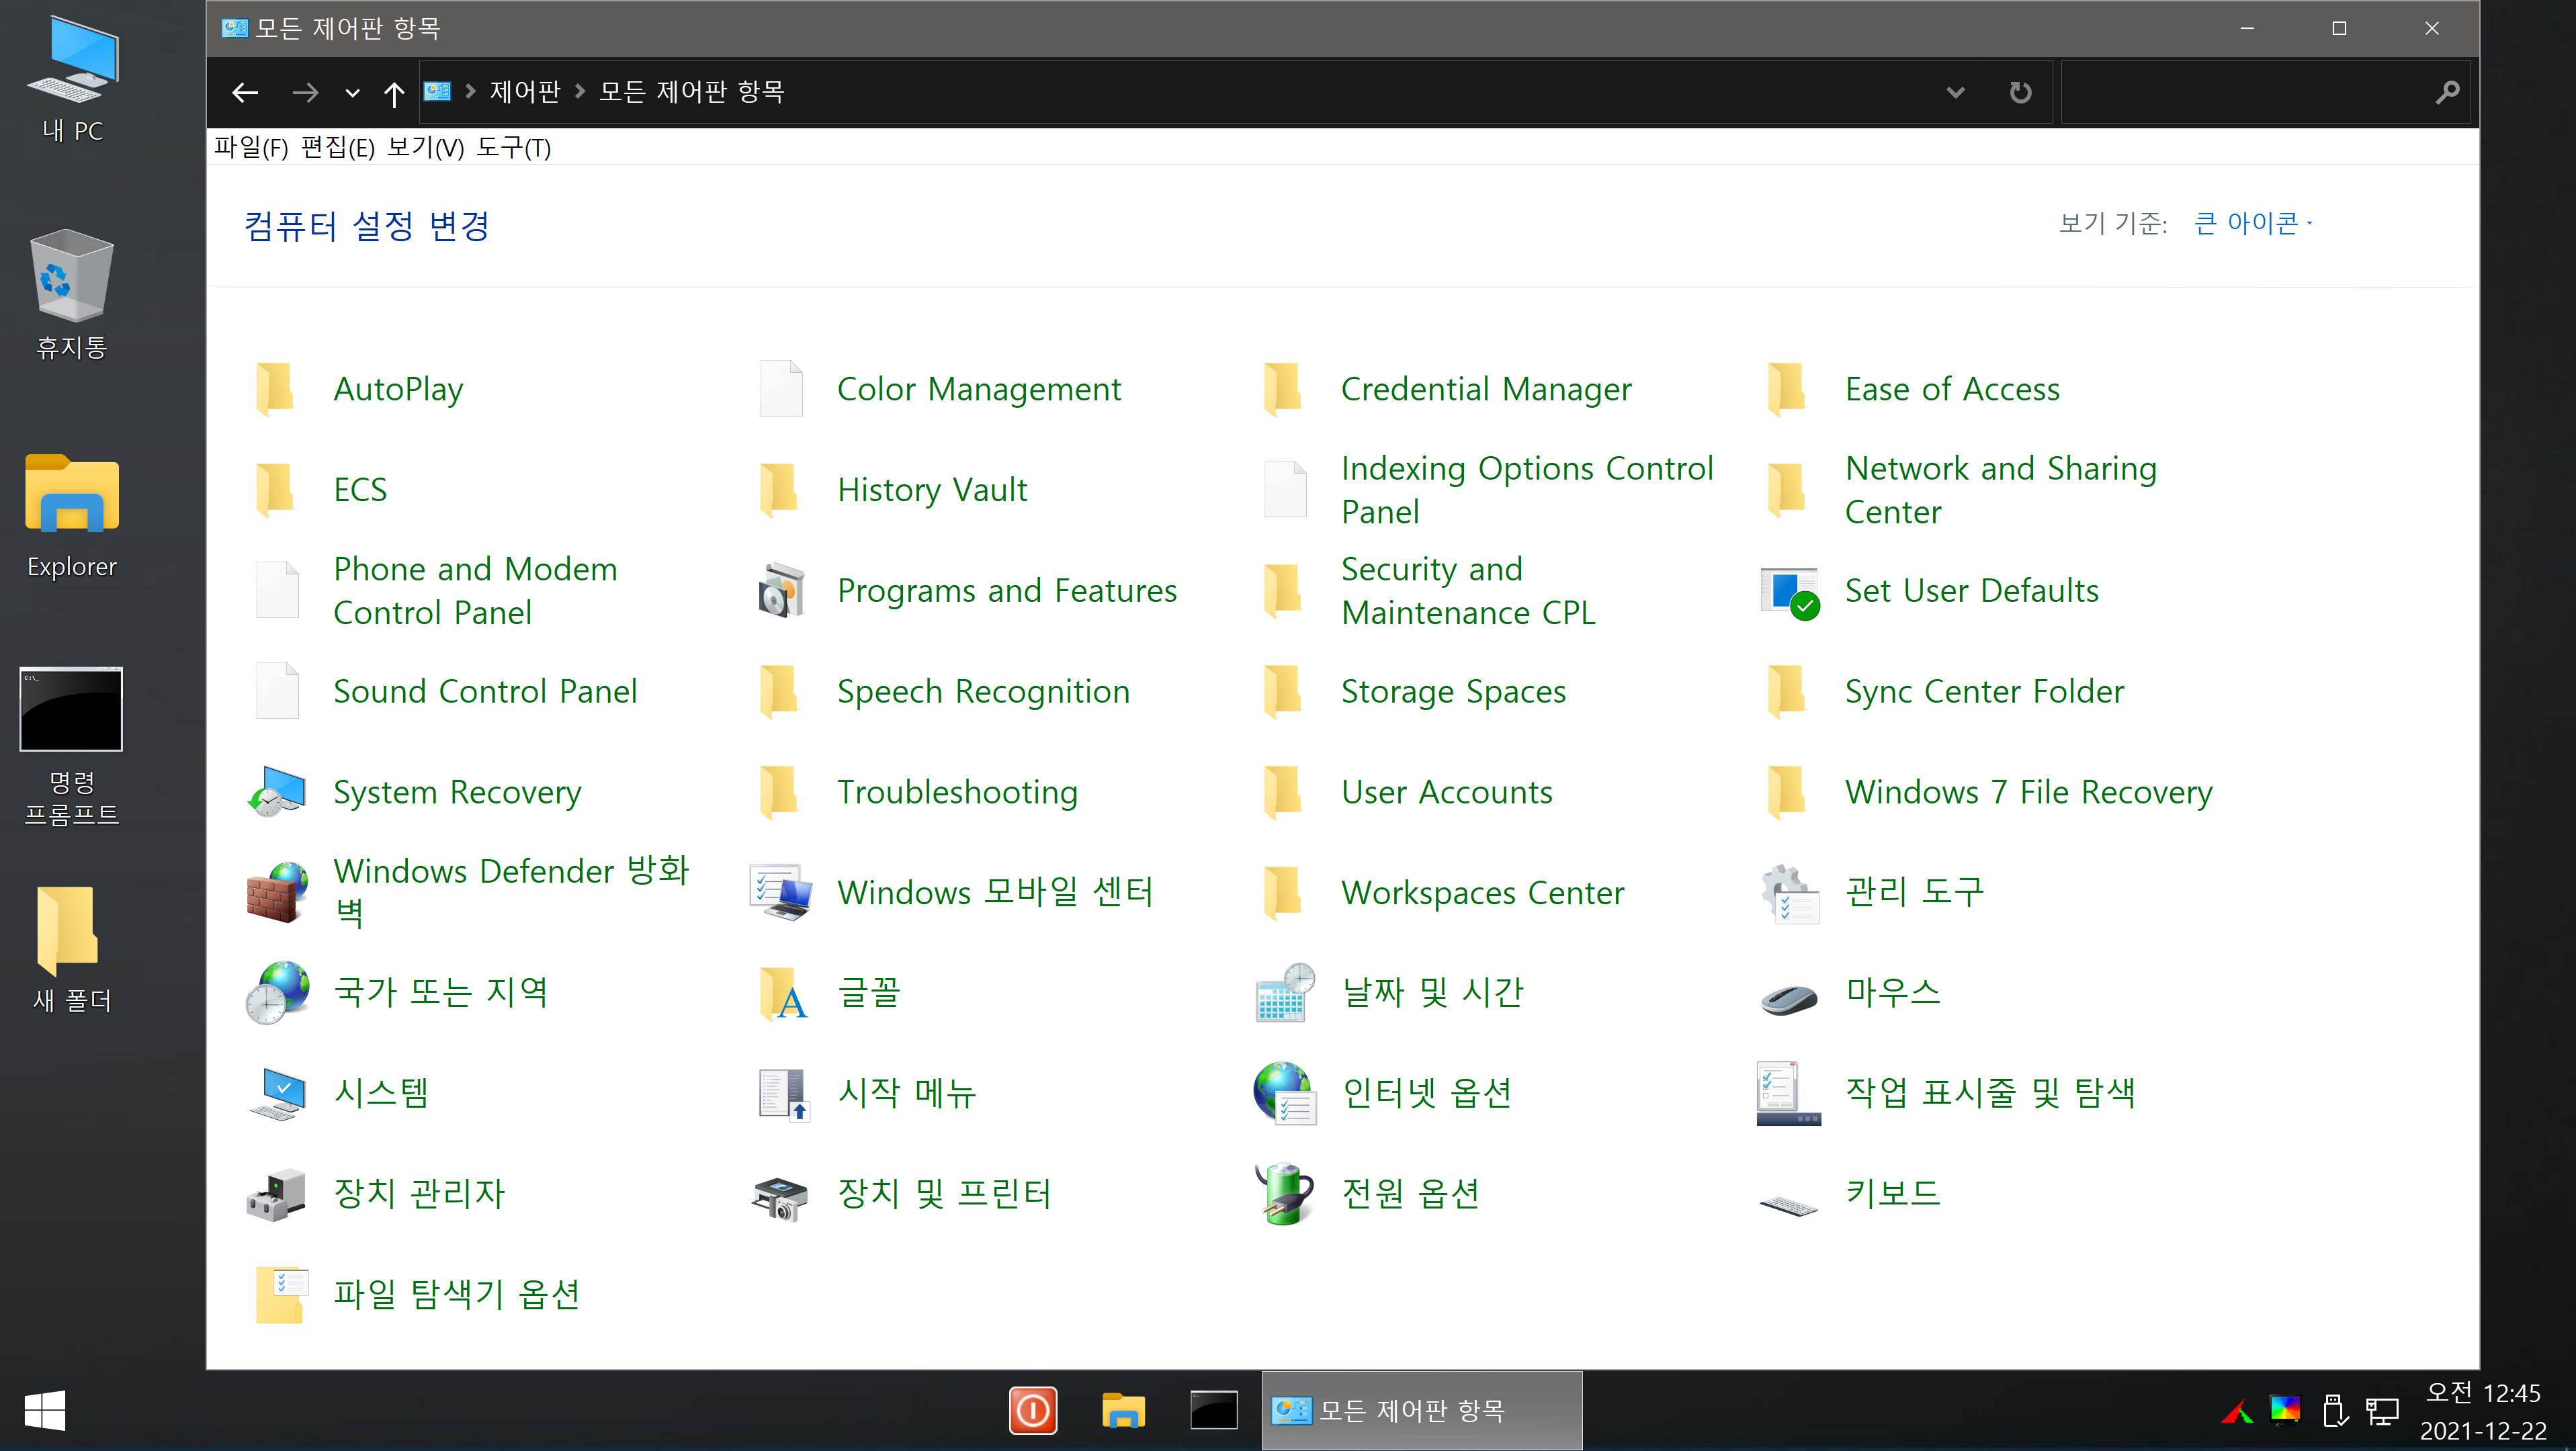The image size is (2576, 1451).
Task: Open 장치 및 프린터 icon
Action: (779, 1198)
